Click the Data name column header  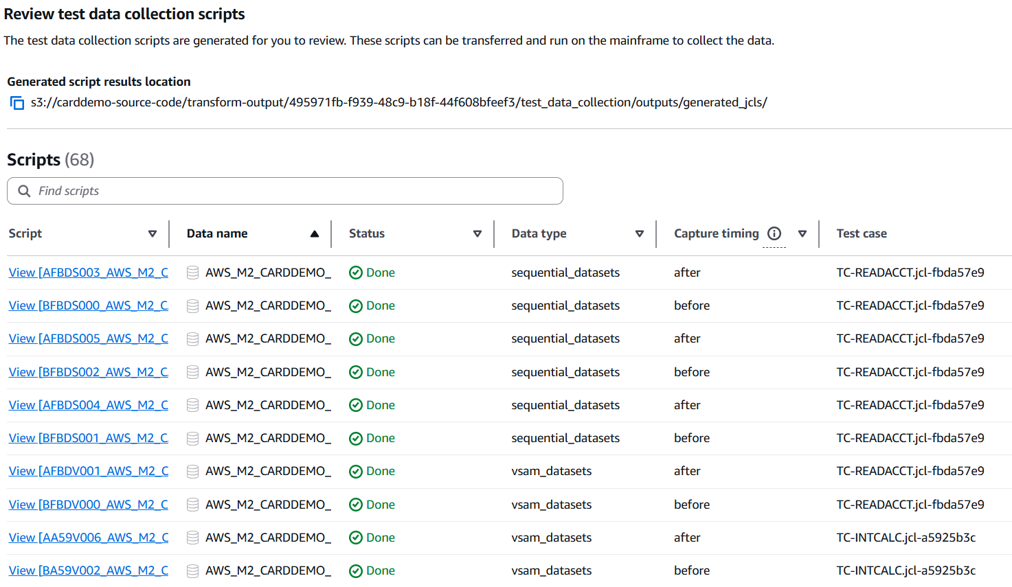(217, 233)
